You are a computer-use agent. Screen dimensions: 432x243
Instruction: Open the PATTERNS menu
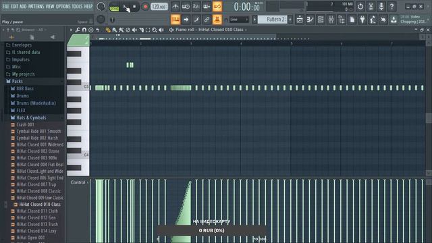click(36, 6)
